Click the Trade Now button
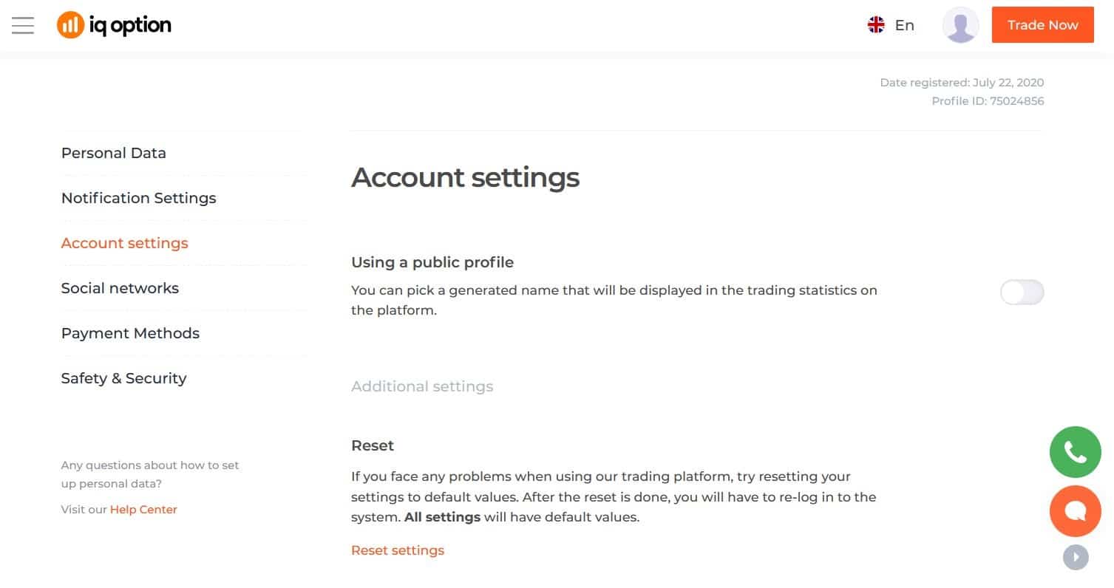Screen dimensions: 1114x588 click(1042, 25)
